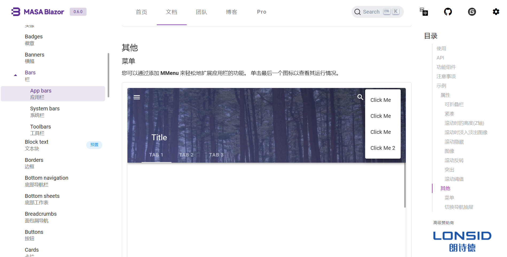This screenshot has height=257, width=507.
Task: Open the hamburger menu in the demo app bar
Action: (x=137, y=97)
